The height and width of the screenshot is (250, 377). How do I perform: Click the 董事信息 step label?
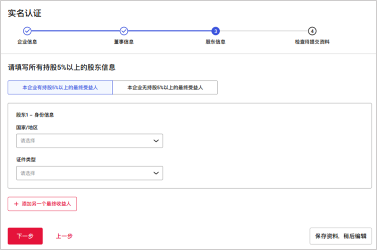click(x=124, y=42)
